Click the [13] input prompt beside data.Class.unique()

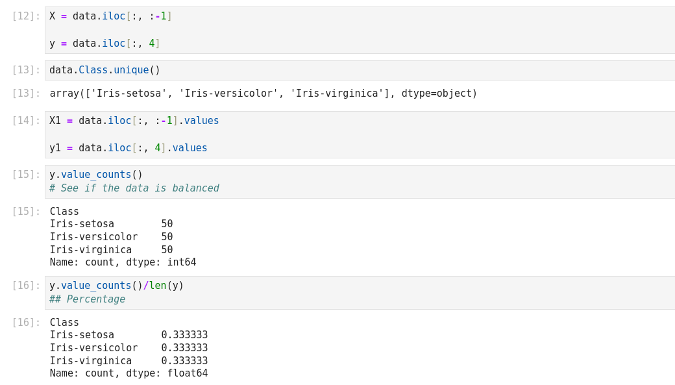(x=26, y=70)
